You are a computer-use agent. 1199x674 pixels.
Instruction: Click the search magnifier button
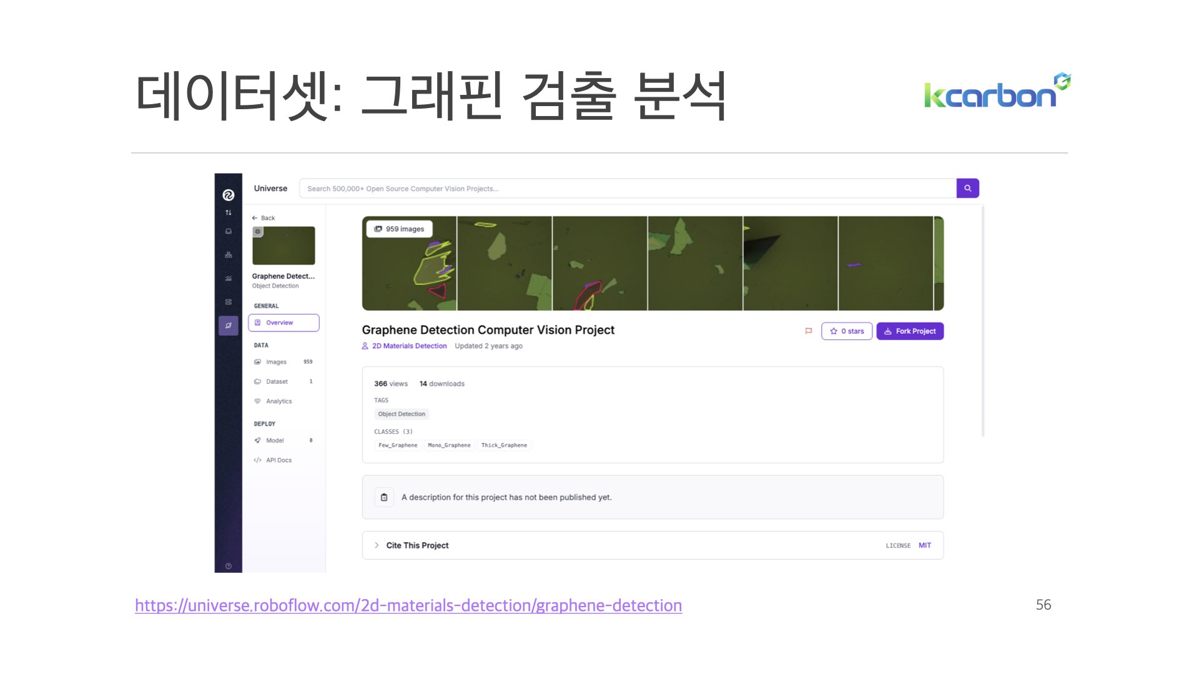point(967,188)
